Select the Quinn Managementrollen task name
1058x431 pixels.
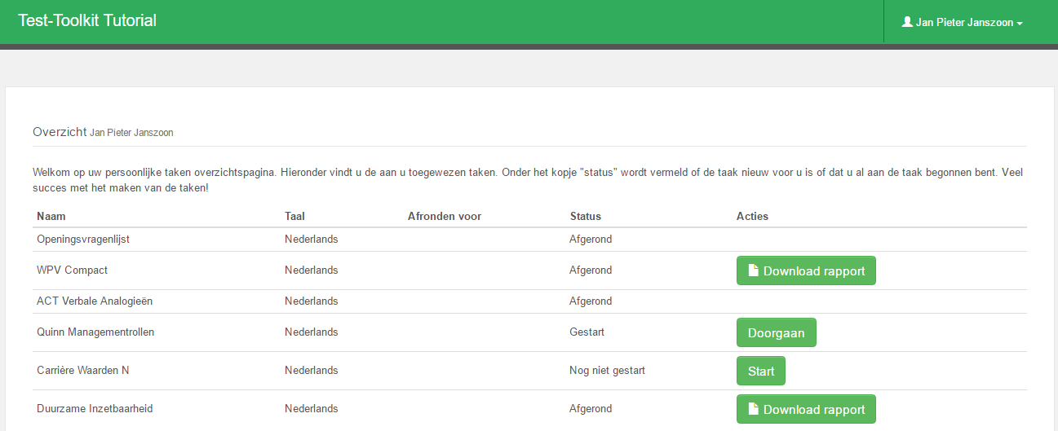pyautogui.click(x=95, y=332)
